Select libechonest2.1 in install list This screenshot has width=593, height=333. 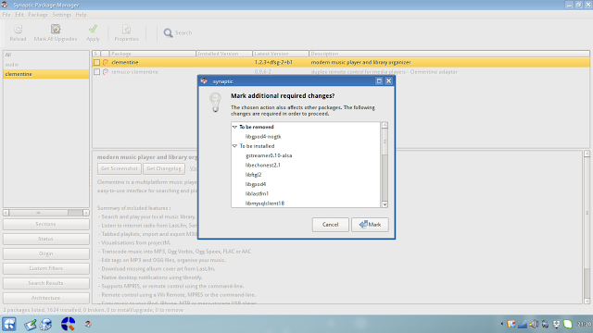click(x=263, y=166)
